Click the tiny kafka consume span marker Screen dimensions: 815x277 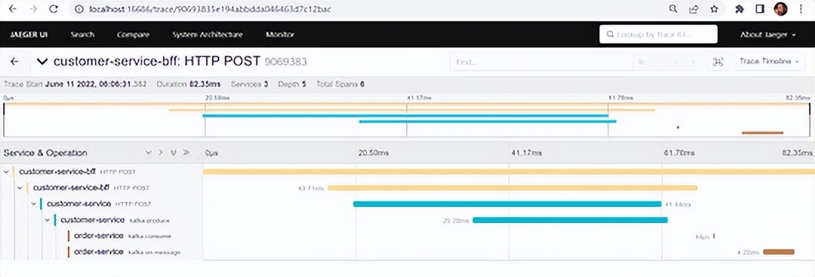point(713,236)
